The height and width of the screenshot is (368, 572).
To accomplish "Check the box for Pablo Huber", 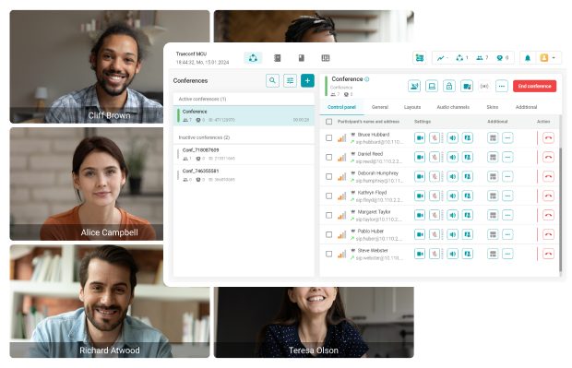I will coord(328,234).
